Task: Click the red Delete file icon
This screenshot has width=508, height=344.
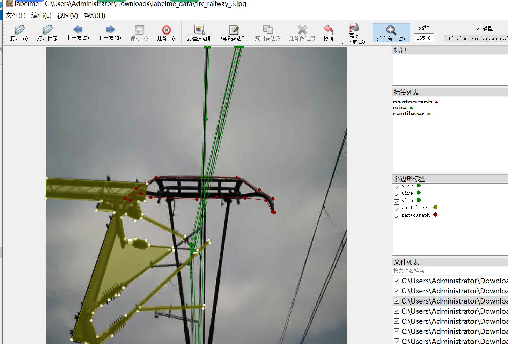Action: 166,33
